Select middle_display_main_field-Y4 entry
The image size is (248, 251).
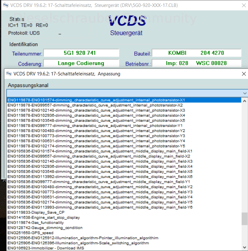(124, 197)
